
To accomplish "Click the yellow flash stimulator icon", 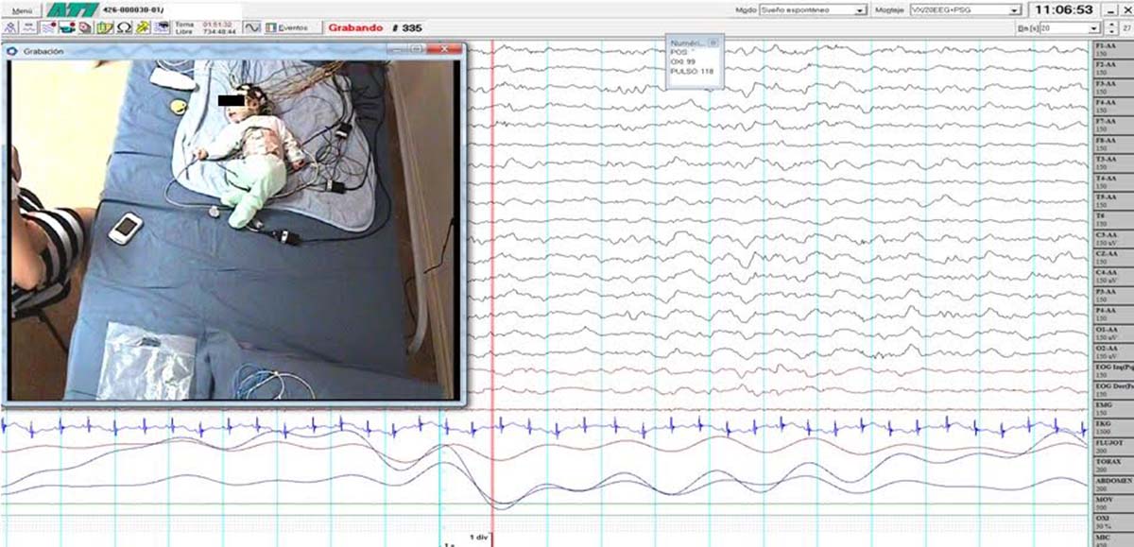I will tap(143, 27).
